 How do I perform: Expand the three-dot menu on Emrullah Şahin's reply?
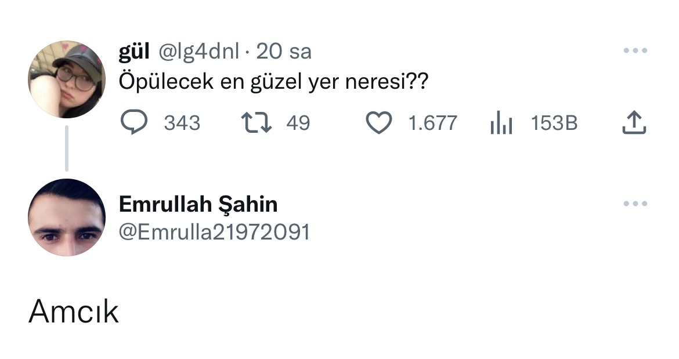coord(635,204)
